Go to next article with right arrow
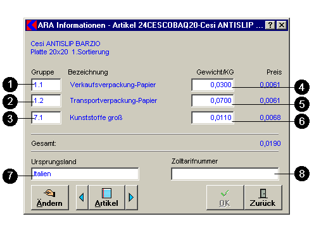 click(x=132, y=198)
